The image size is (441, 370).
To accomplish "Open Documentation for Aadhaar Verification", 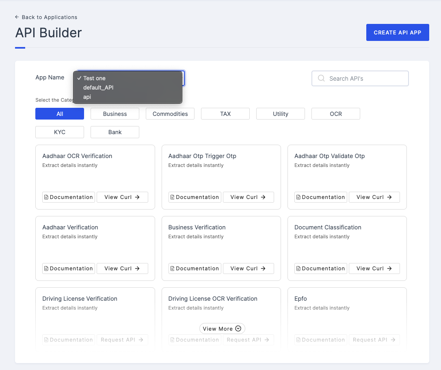I will point(69,268).
